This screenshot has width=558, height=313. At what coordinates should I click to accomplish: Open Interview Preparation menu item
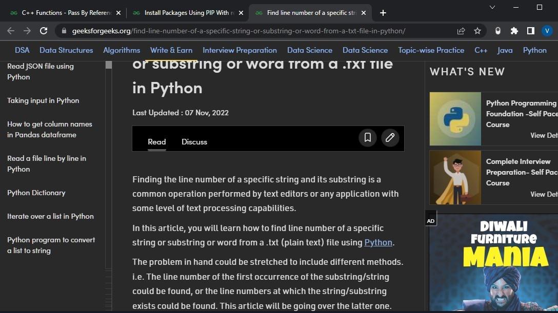(240, 50)
